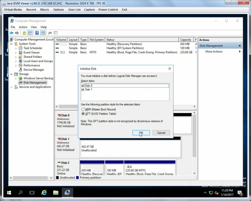Click the taskbar Search magnifier icon
Screen dimensions: 251x201
(20, 193)
